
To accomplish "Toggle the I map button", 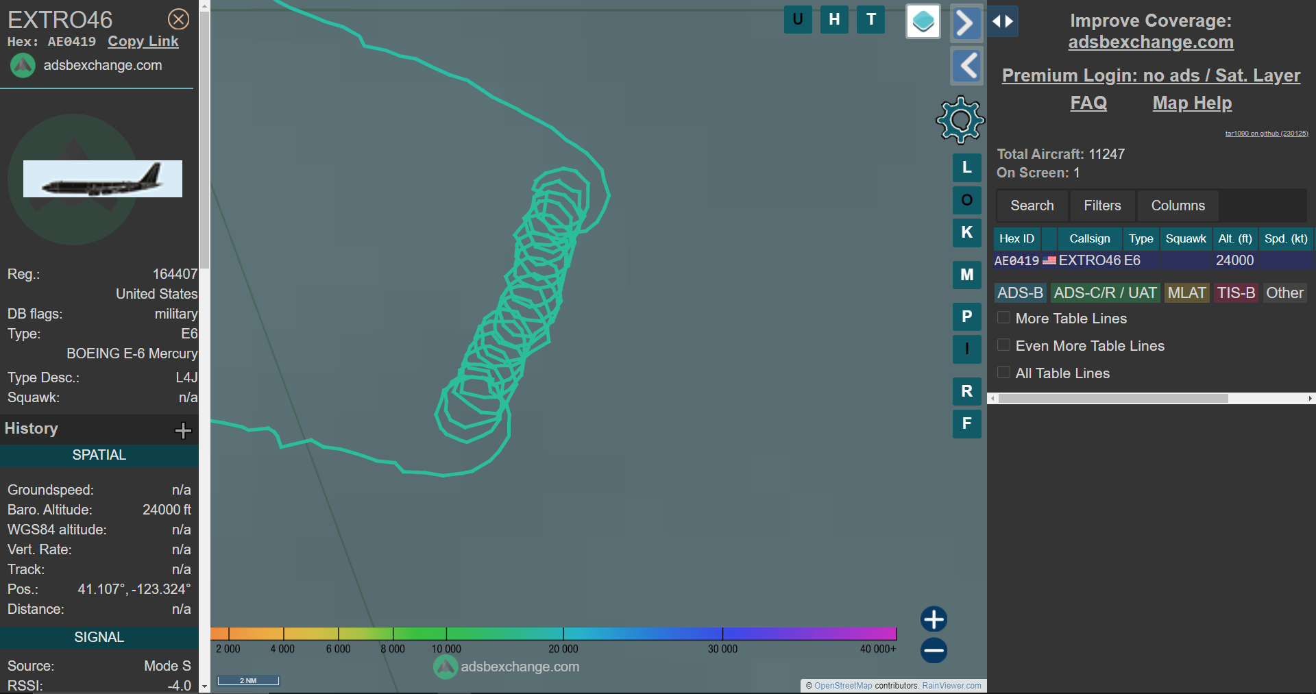I will tap(967, 349).
